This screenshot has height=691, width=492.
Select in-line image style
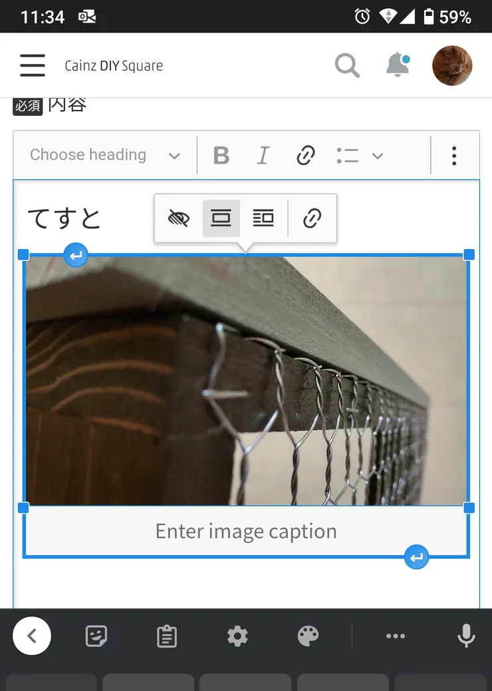coord(221,218)
